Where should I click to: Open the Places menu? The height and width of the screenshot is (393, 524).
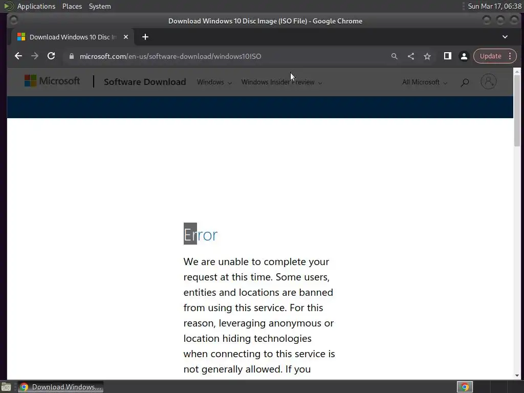click(72, 6)
